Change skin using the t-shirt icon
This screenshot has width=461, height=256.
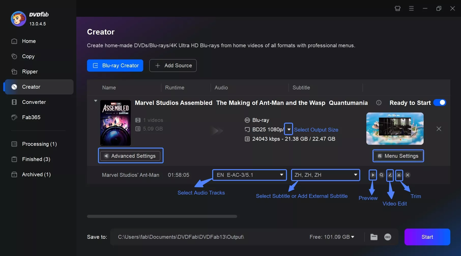pos(397,8)
